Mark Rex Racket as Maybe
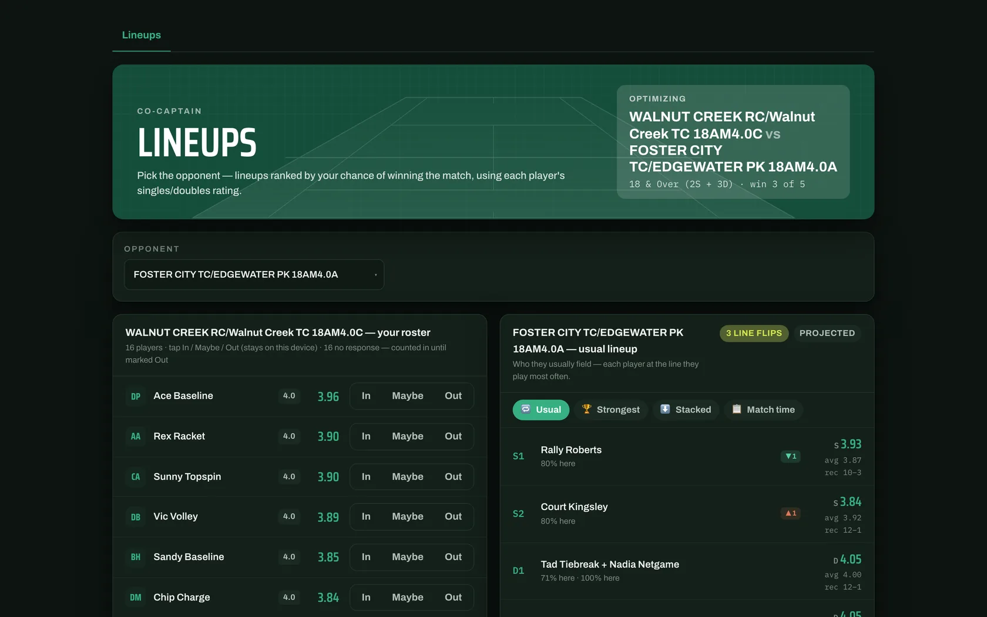This screenshot has width=987, height=617. tap(408, 437)
